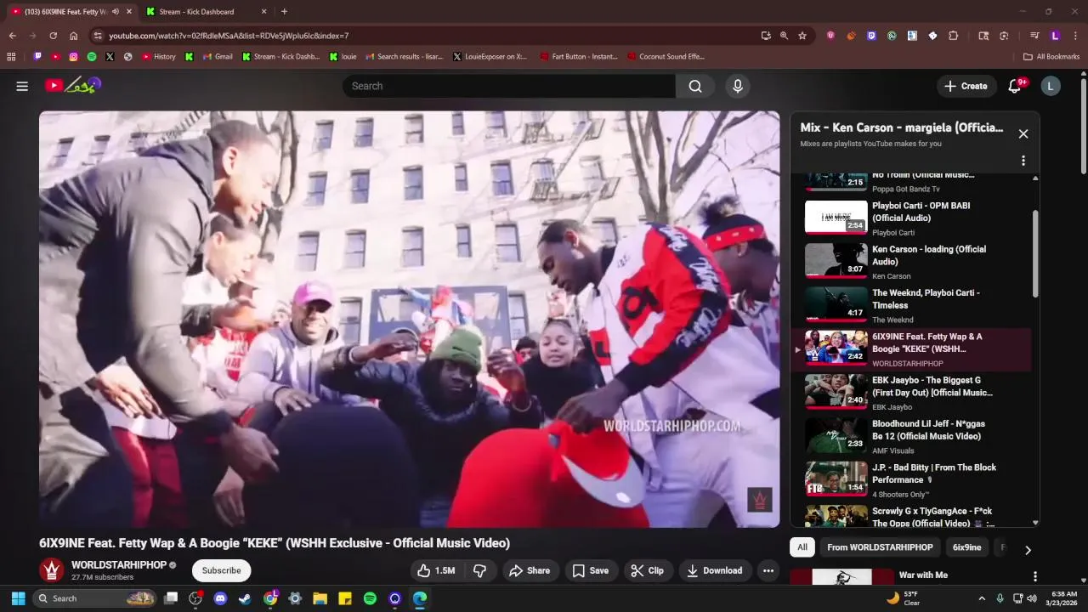Screen dimensions: 1088x612
Task: Share the video
Action: click(x=530, y=570)
